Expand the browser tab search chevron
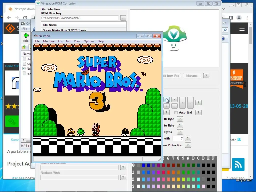The width and height of the screenshot is (256, 192). pyautogui.click(x=224, y=9)
